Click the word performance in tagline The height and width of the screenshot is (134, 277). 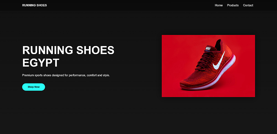click(x=77, y=75)
